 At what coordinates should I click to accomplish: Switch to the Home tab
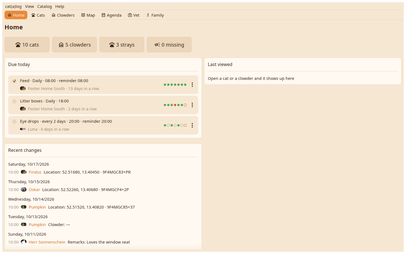pyautogui.click(x=16, y=15)
